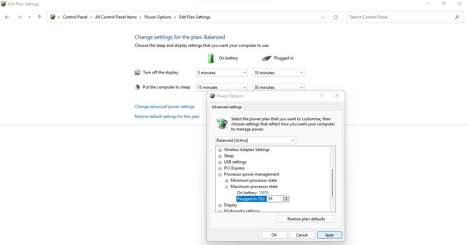
Task: Open Plugged in sleep timeout dropdown
Action: click(279, 87)
